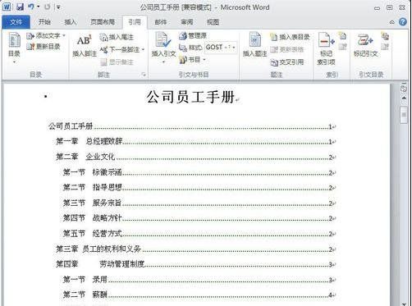
Task: Switch to the 视图 (View) tab
Action: [x=213, y=22]
